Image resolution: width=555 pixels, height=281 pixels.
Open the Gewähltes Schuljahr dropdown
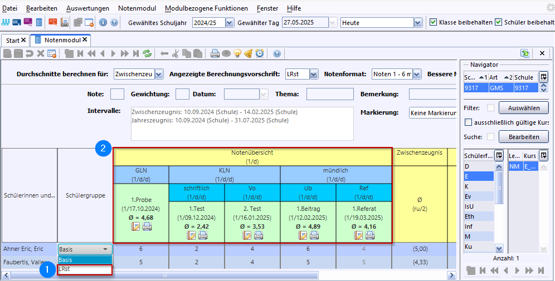click(x=230, y=23)
